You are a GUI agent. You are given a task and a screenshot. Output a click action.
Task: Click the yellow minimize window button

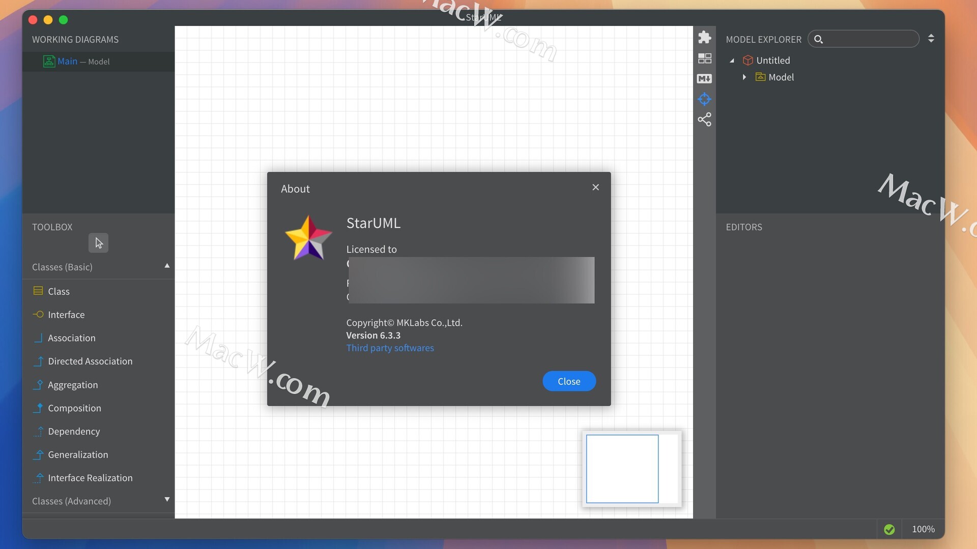(x=48, y=20)
